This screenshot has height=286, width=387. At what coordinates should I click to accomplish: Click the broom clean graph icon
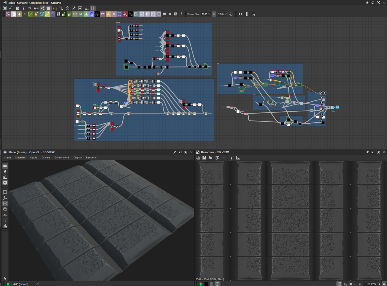[x=86, y=8]
